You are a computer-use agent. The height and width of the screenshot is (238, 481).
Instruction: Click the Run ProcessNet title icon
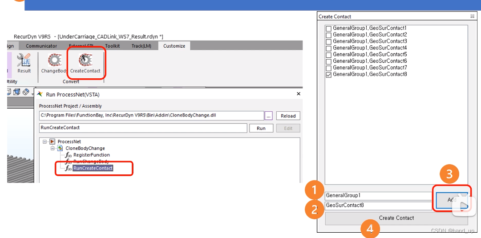pyautogui.click(x=40, y=94)
